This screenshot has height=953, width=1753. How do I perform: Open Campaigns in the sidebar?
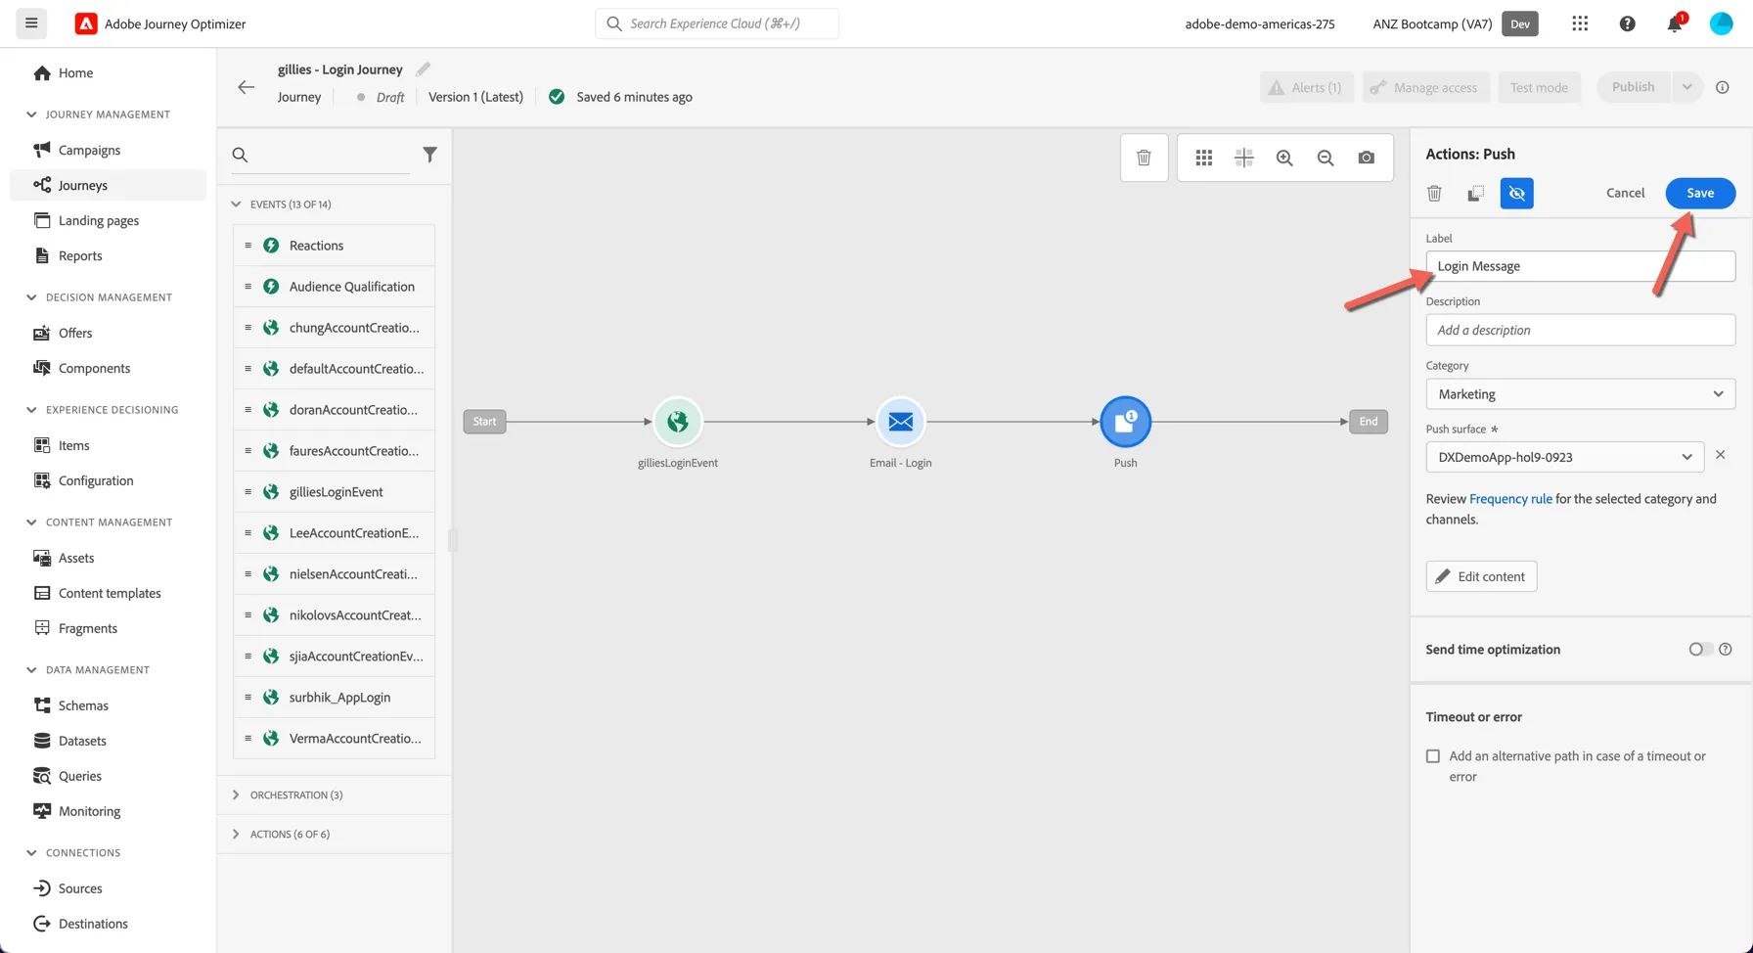89,150
